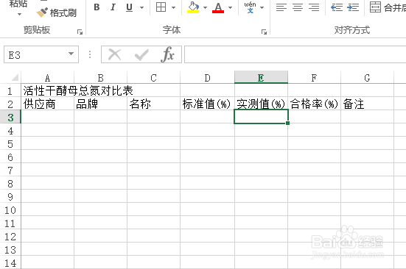This screenshot has height=269, width=406.
Task: Open font (字体) group dialog launcher
Action: (x=264, y=32)
